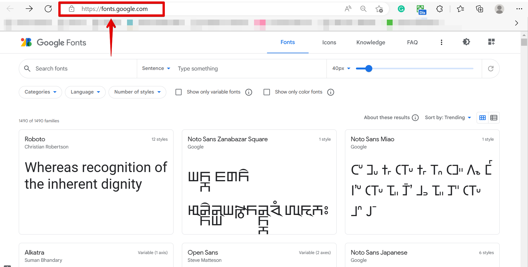This screenshot has width=528, height=267.
Task: Click the font size slider track
Action: click(x=415, y=68)
